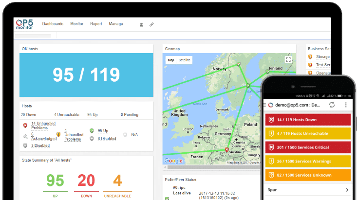Click the red down host marker near Austria
The image size is (359, 200).
click(227, 150)
